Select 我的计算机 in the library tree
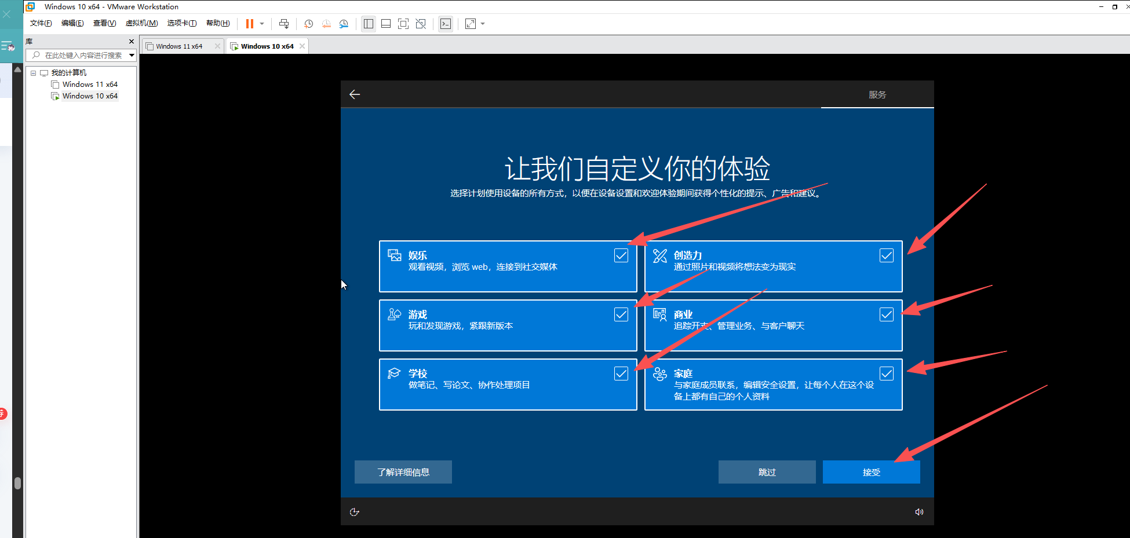 [x=69, y=73]
